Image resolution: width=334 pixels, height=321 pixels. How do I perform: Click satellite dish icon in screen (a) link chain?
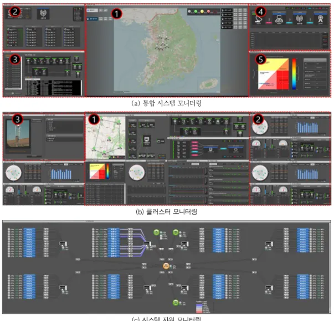point(258,19)
